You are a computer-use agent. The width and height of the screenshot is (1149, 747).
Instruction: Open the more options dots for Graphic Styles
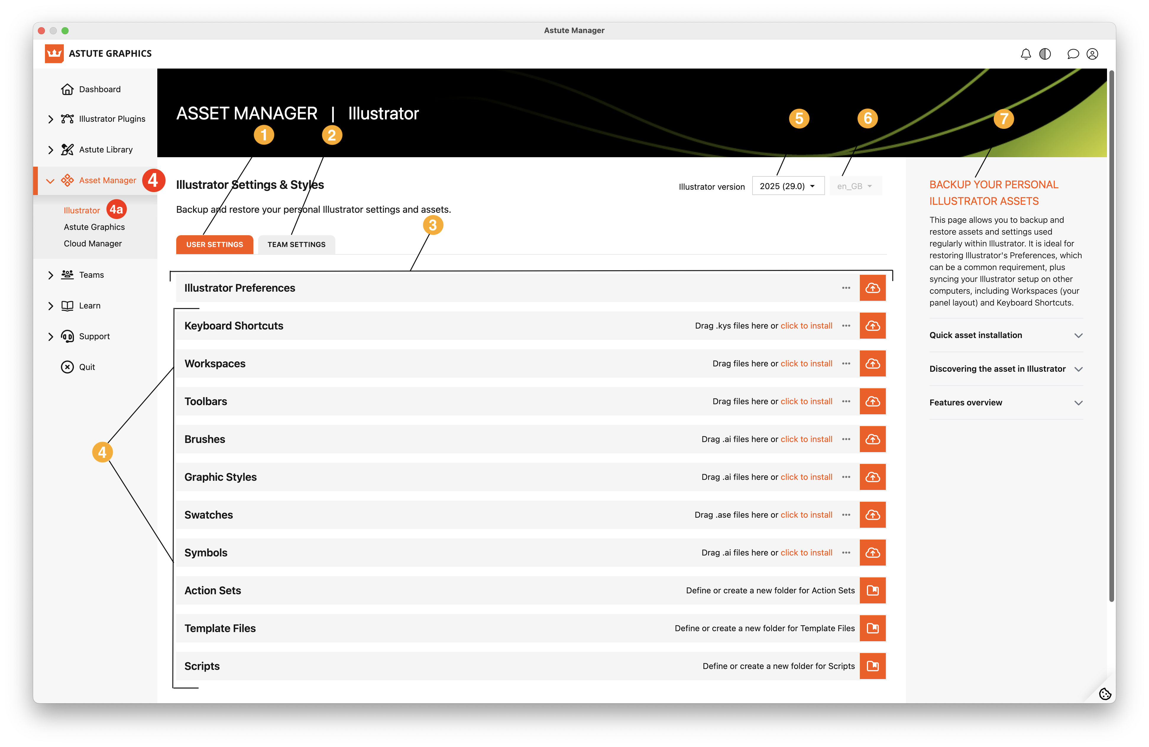pyautogui.click(x=846, y=477)
